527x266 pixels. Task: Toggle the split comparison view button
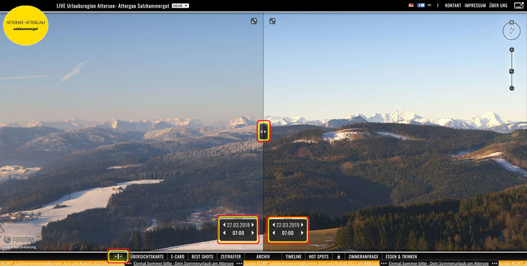pyautogui.click(x=118, y=256)
